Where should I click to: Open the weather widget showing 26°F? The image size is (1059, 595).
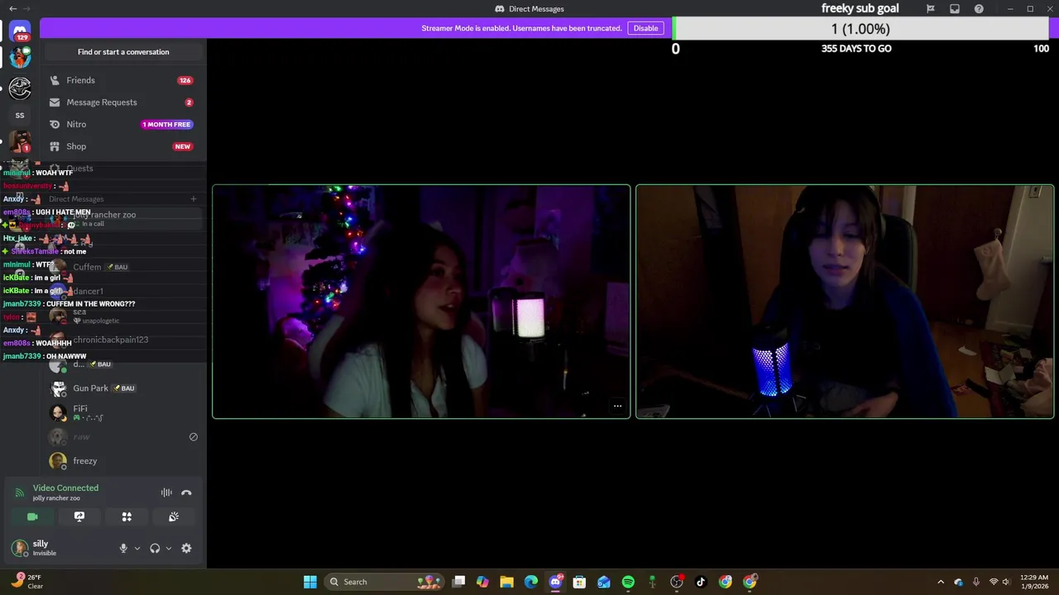click(27, 582)
